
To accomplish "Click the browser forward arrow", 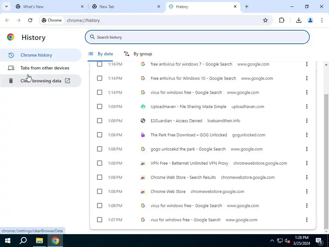I will 19,20.
